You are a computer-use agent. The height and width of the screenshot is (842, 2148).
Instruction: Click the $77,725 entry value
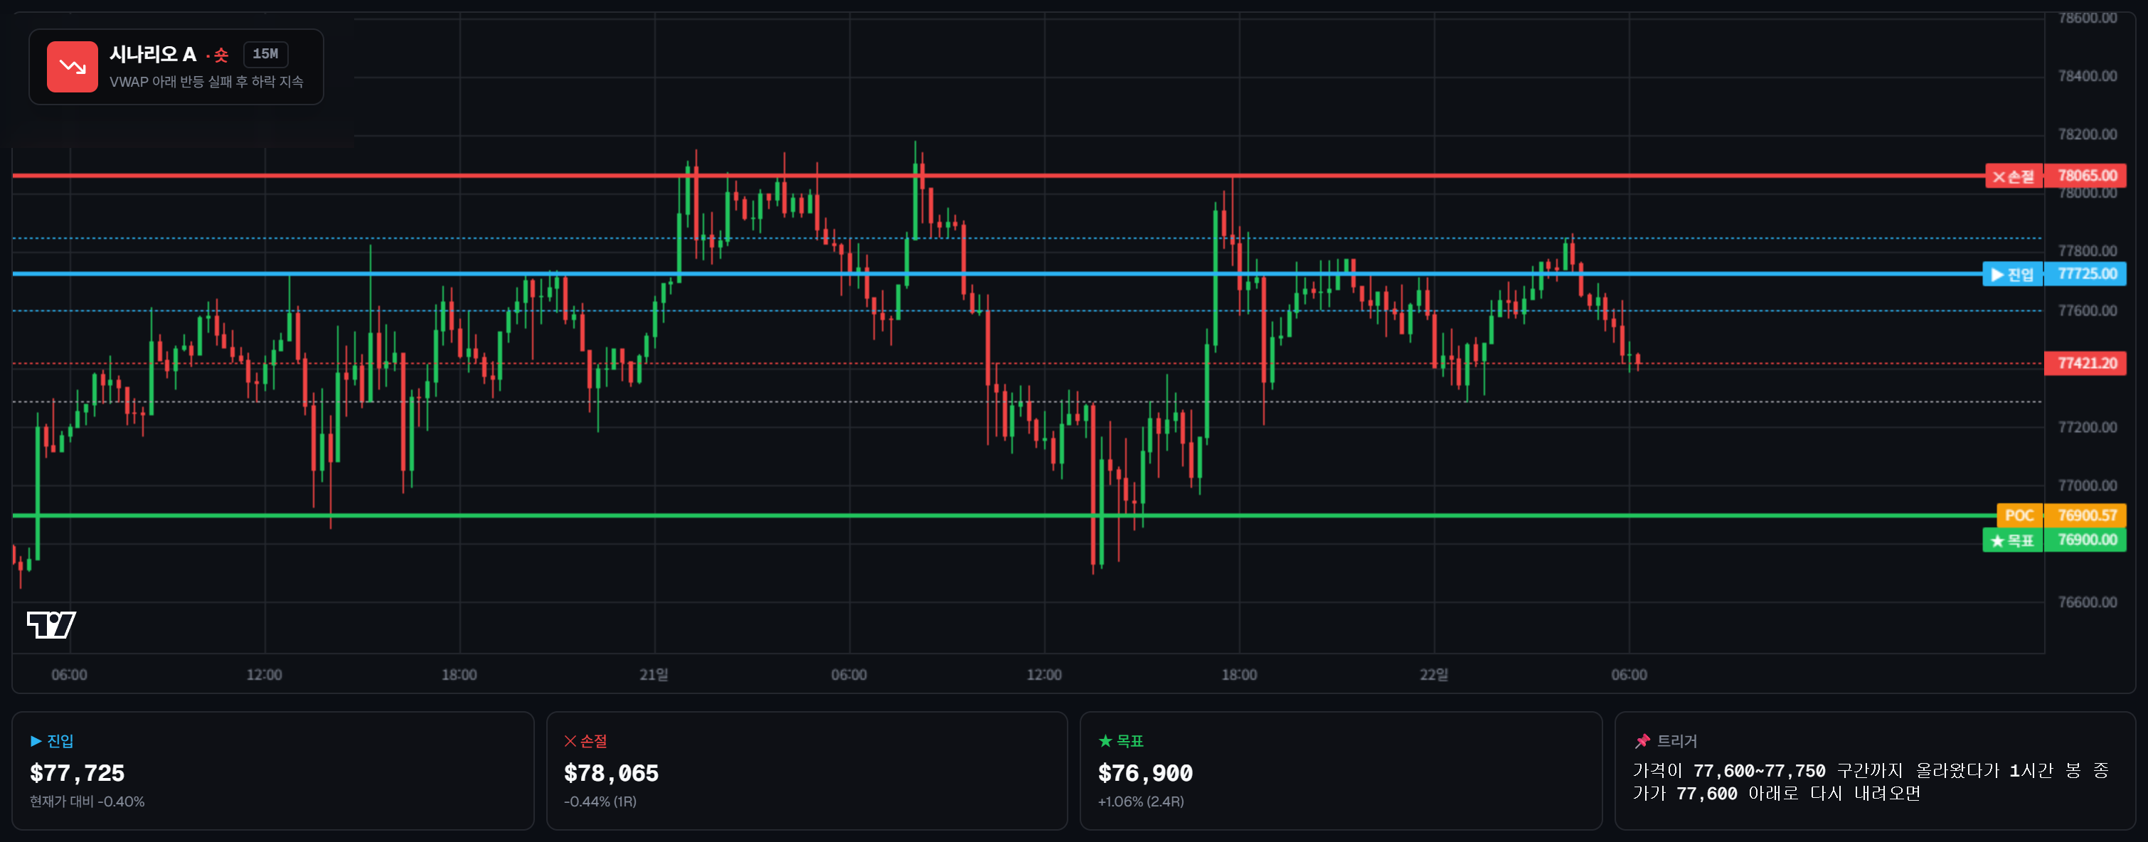click(x=78, y=773)
